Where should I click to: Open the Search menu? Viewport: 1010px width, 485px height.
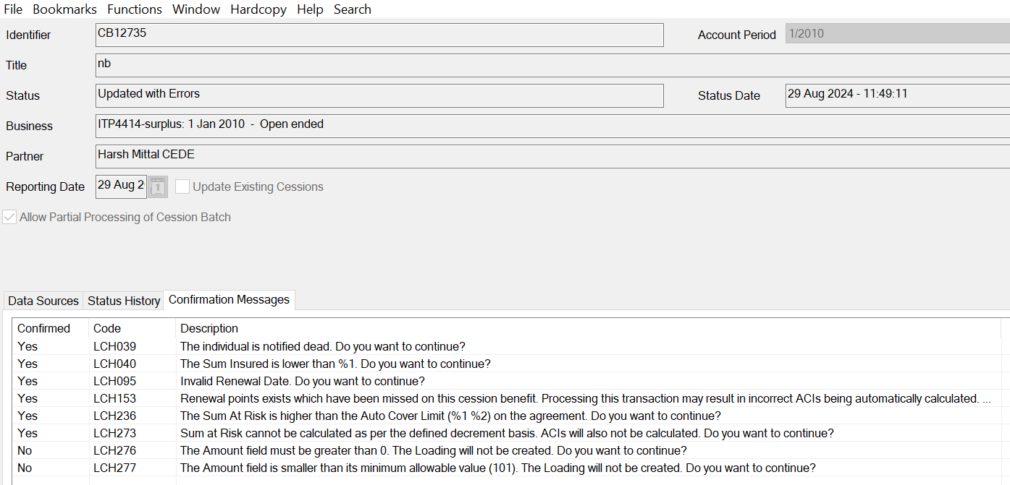[x=352, y=9]
